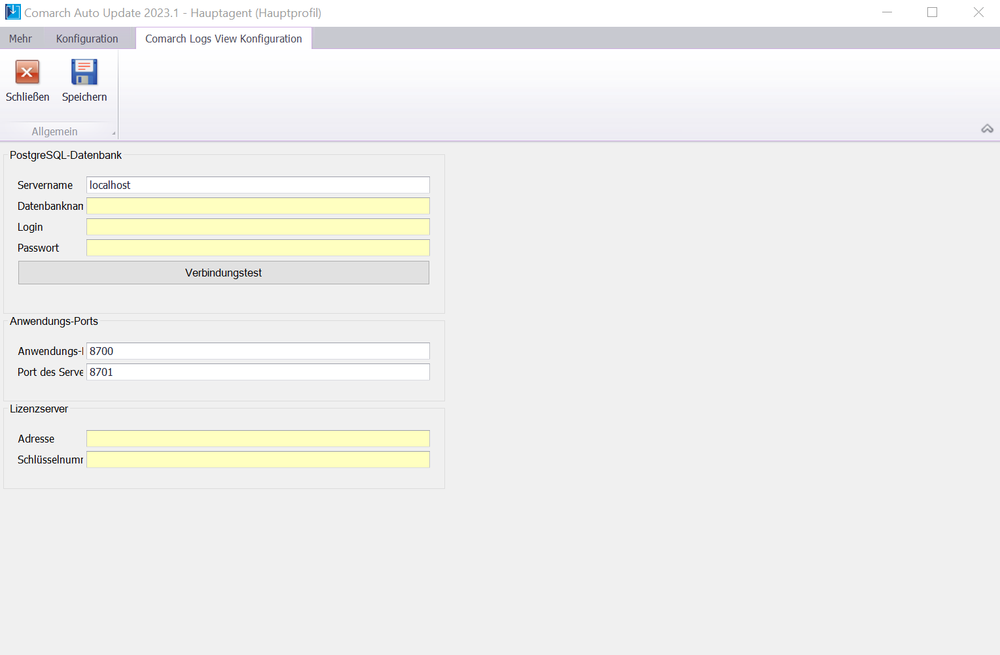This screenshot has height=655, width=1000.
Task: Maximize the Comarch Auto Update window
Action: pyautogui.click(x=933, y=12)
